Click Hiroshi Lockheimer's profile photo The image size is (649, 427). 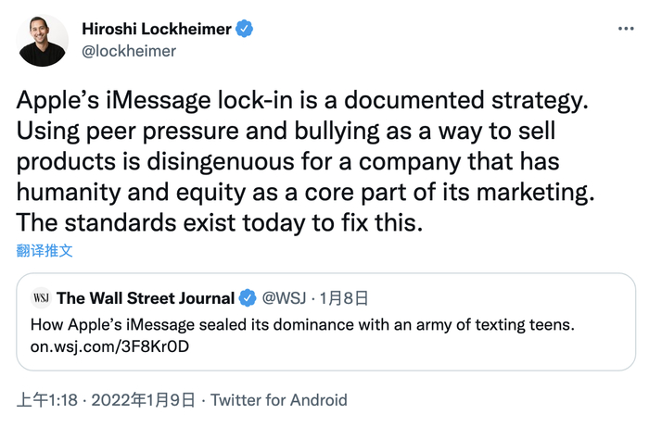click(x=43, y=41)
